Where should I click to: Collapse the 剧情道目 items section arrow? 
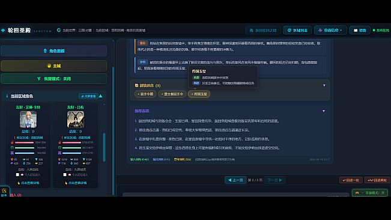coord(324,85)
